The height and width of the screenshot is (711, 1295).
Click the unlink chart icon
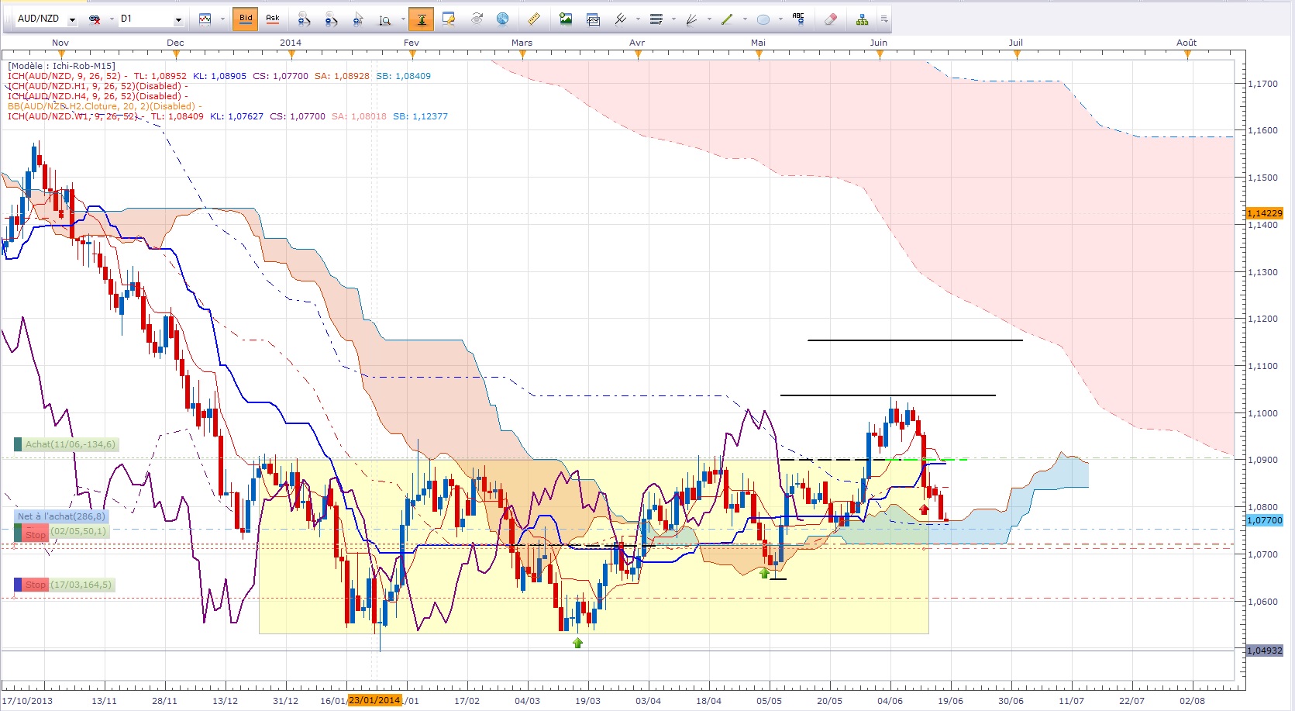(95, 19)
